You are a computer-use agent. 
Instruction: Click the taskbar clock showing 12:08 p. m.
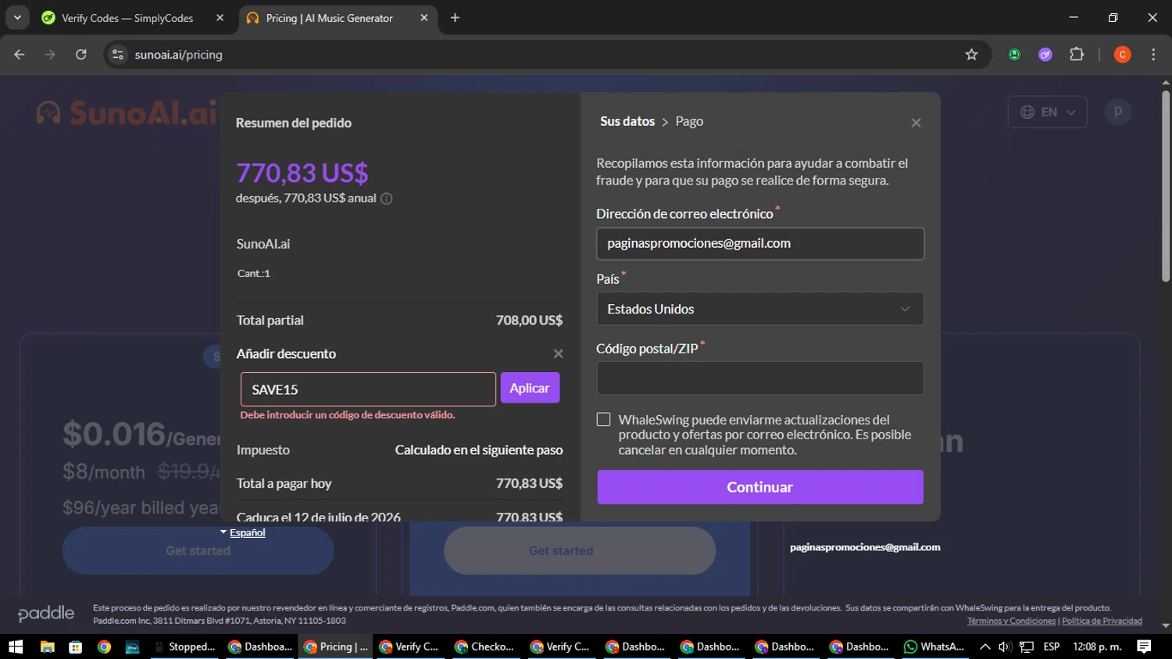pyautogui.click(x=1097, y=646)
